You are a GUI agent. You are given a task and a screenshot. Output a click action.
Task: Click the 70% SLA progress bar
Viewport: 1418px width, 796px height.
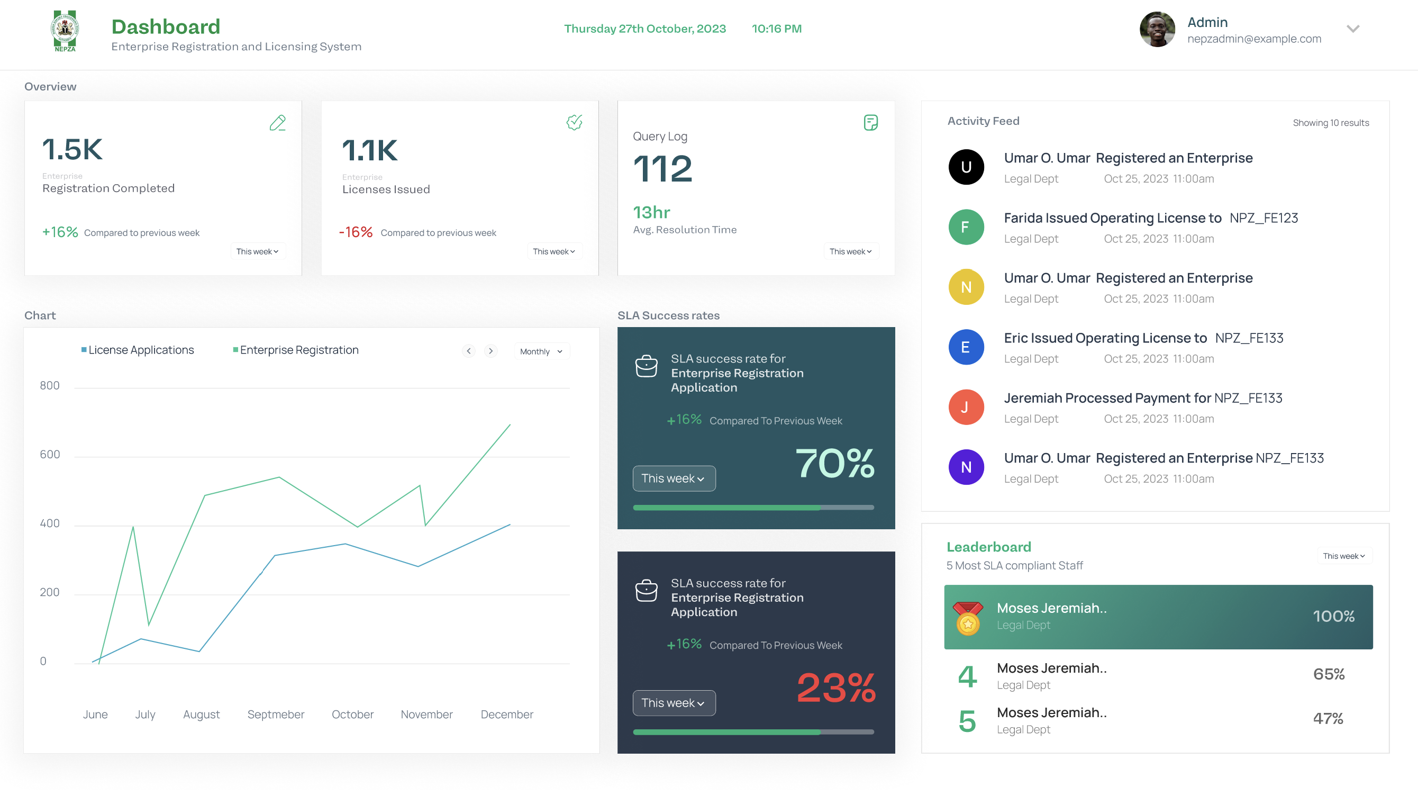[x=753, y=508]
